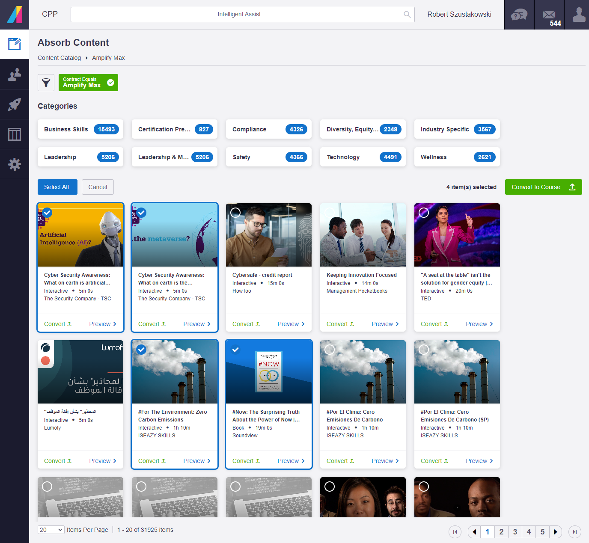The width and height of the screenshot is (589, 543).
Task: Open the Lumofy course thumbnail
Action: click(80, 372)
